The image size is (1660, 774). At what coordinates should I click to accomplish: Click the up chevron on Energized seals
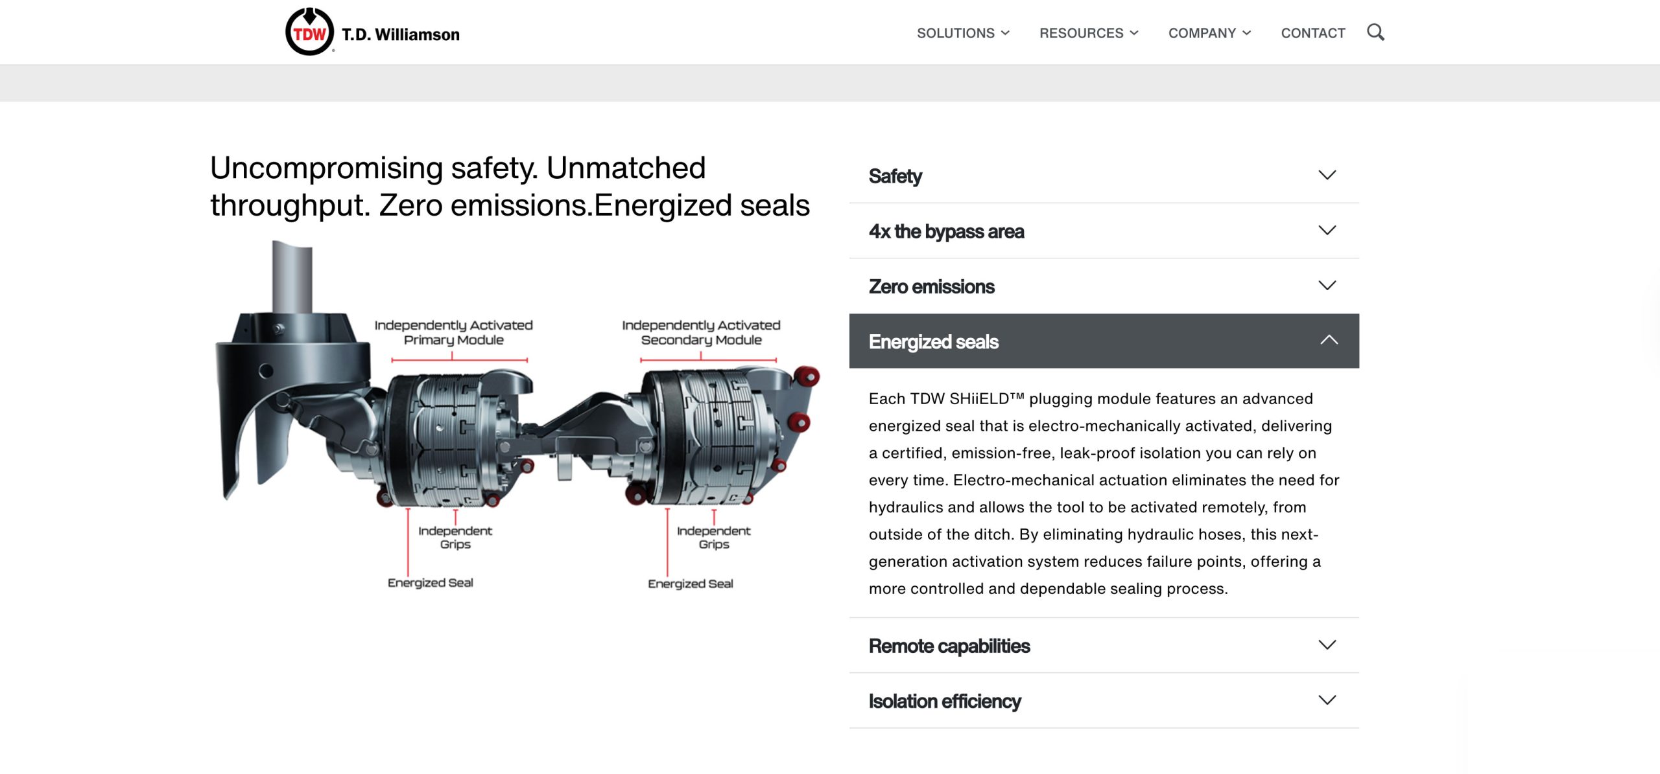[x=1329, y=340]
